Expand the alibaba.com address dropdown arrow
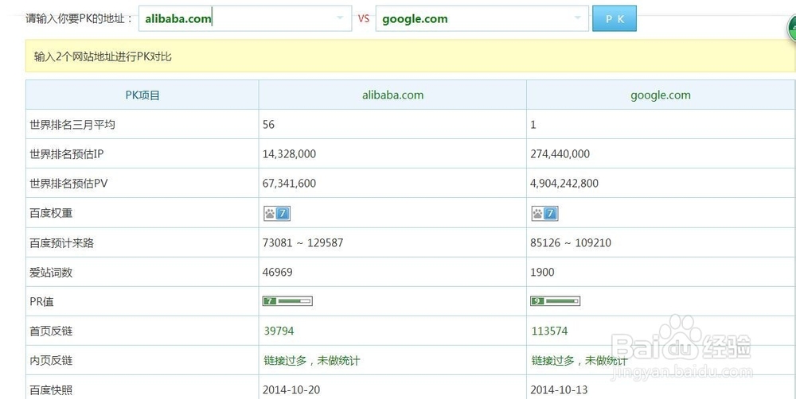The width and height of the screenshot is (796, 399). point(340,18)
